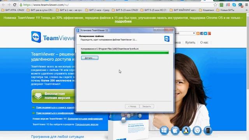This screenshot has height=140, width=249.
Task: Open 'Присоединиться к сеансу' link
Action: [55, 107]
